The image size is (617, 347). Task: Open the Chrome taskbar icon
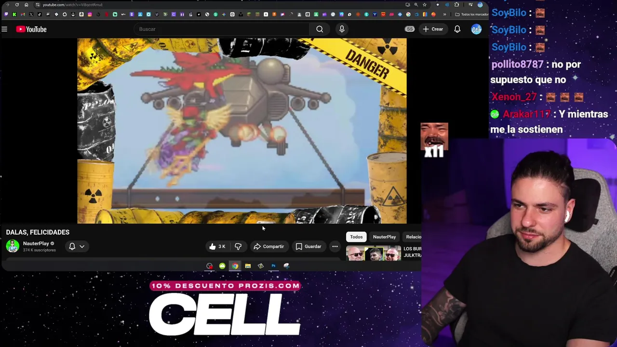(235, 266)
